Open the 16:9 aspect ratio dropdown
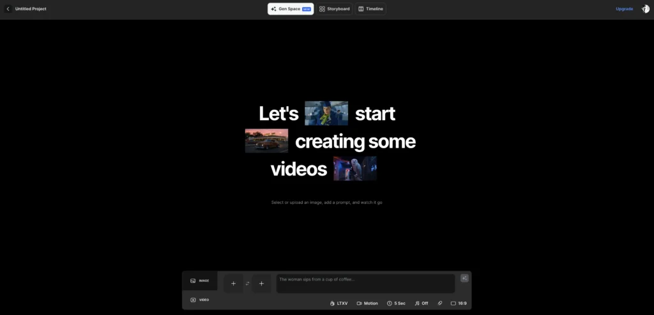The height and width of the screenshot is (315, 654). point(459,303)
